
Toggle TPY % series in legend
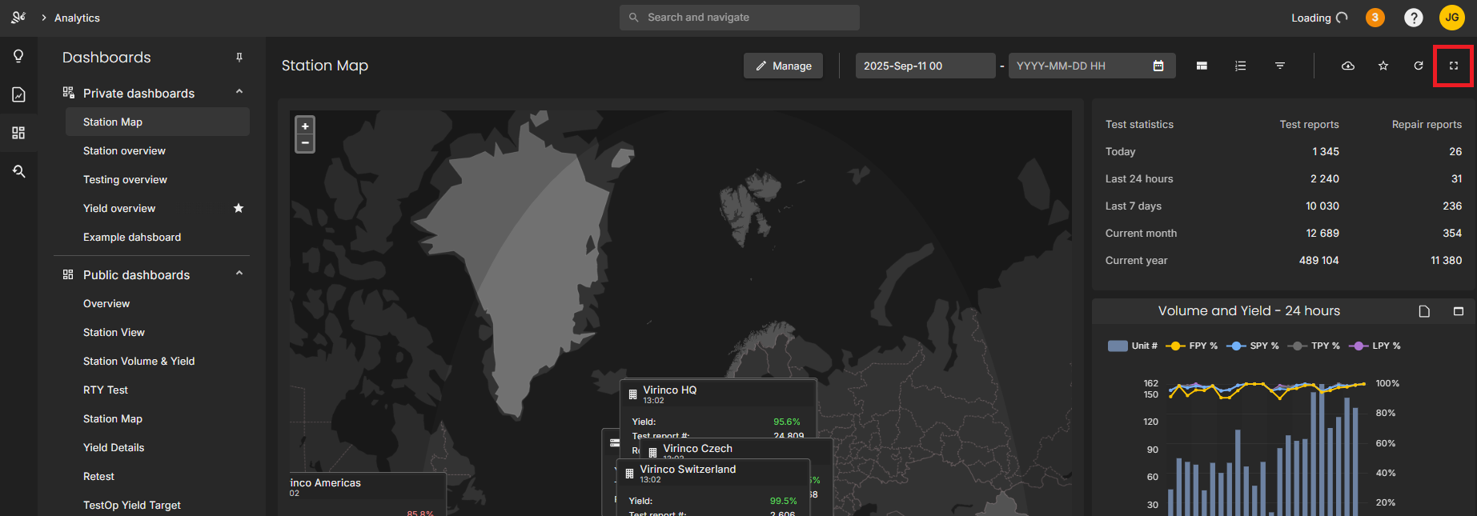[1314, 346]
